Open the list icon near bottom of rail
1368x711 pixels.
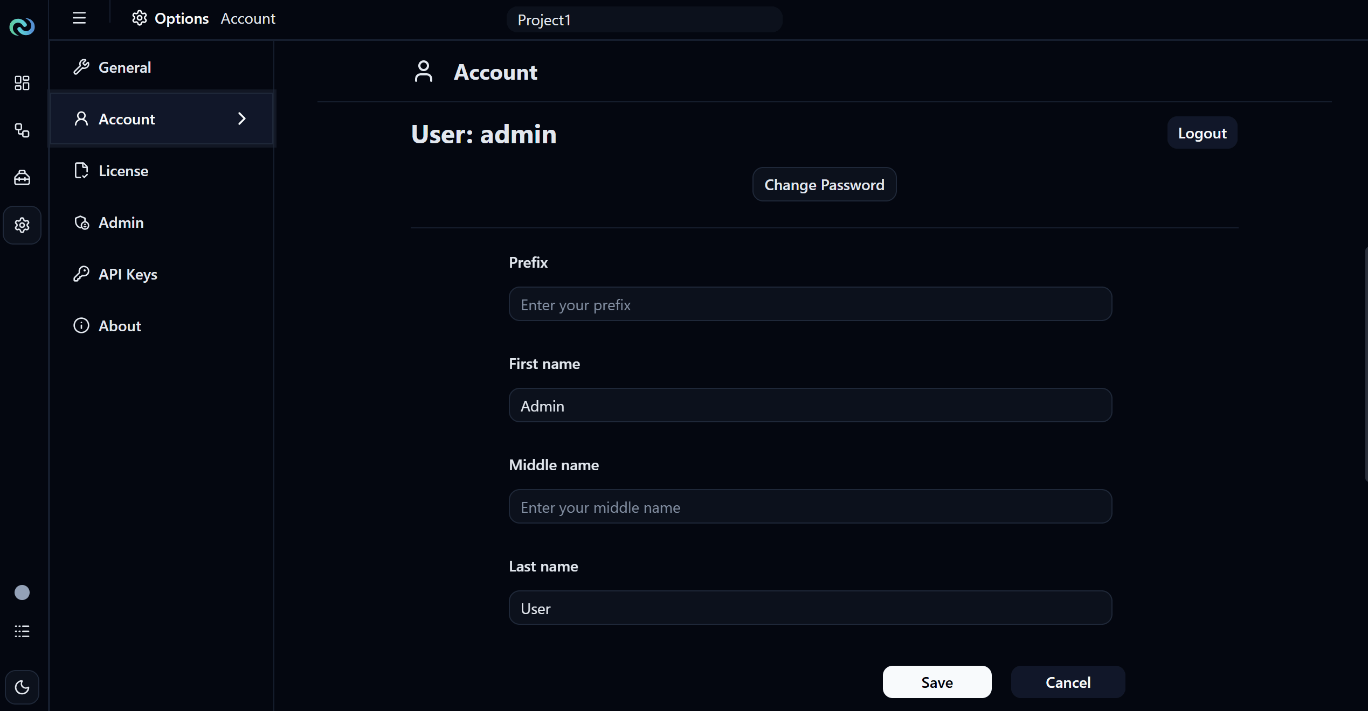tap(22, 631)
